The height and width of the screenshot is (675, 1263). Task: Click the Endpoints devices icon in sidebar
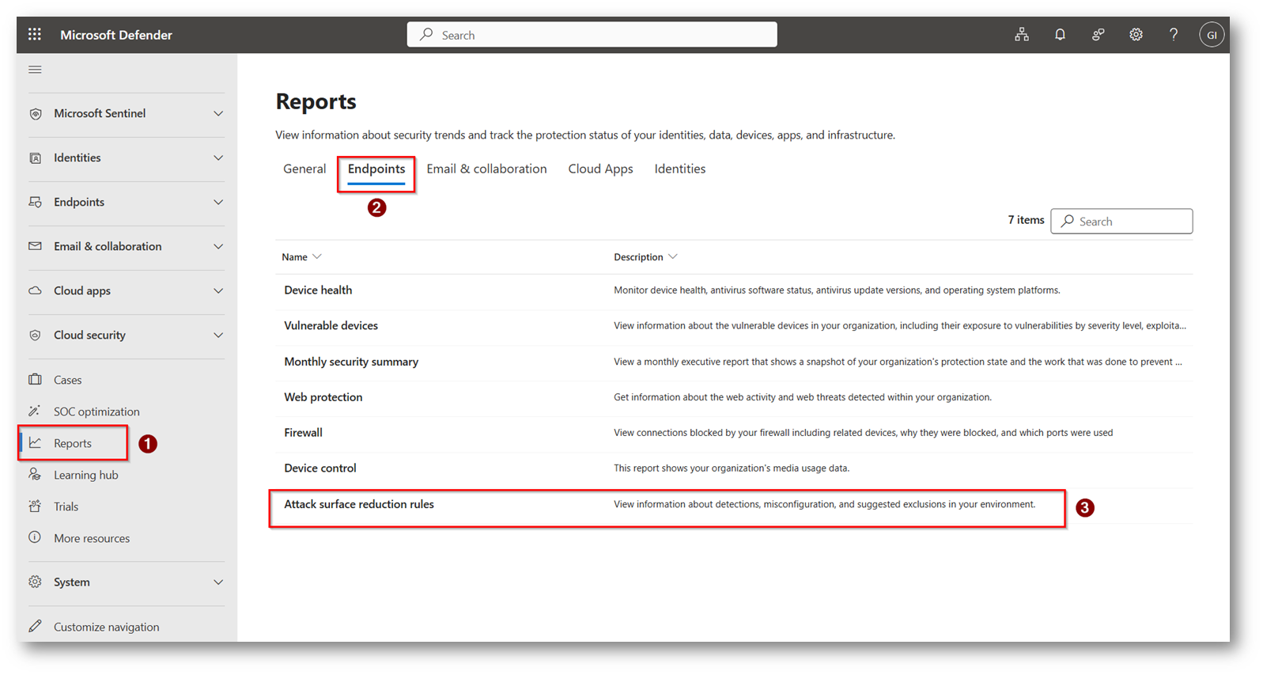coord(35,203)
